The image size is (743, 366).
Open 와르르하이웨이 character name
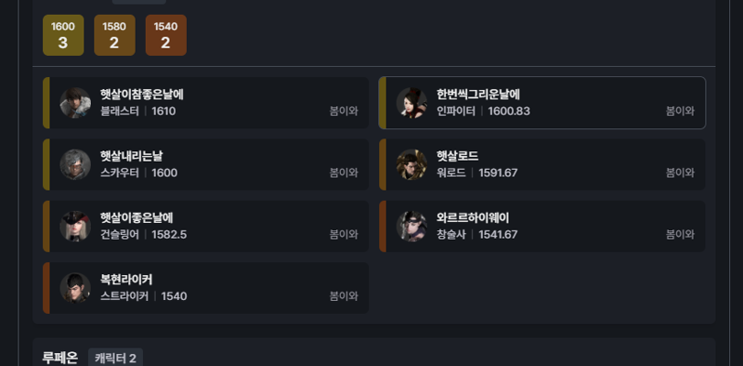[473, 217]
